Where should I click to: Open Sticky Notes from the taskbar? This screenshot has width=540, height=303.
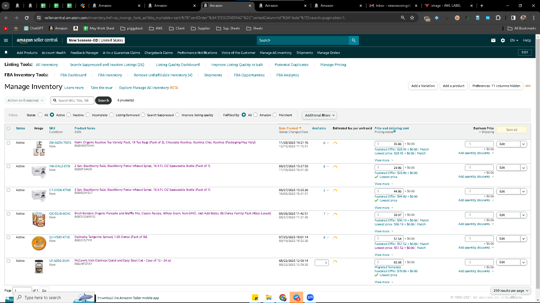point(255,297)
